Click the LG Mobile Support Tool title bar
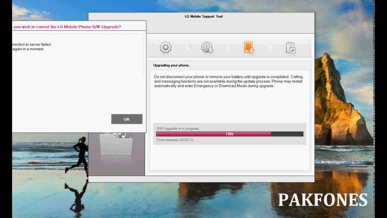 coord(201,16)
